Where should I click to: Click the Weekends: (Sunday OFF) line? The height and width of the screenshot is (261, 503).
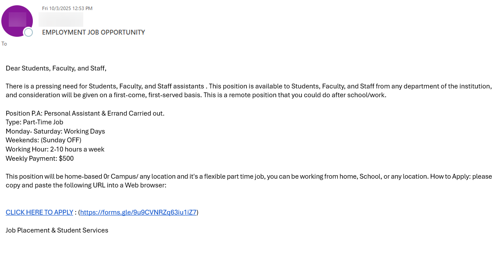pos(43,140)
